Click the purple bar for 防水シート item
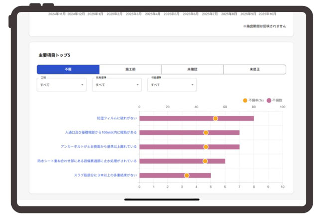This screenshot has width=319, height=215. click(x=182, y=161)
